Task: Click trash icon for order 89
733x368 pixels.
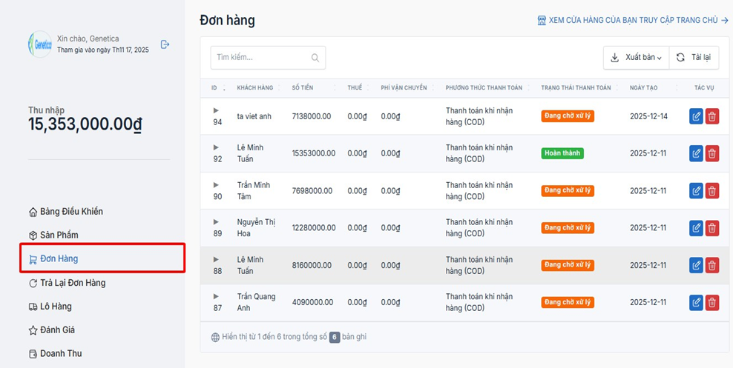Action: (x=712, y=228)
